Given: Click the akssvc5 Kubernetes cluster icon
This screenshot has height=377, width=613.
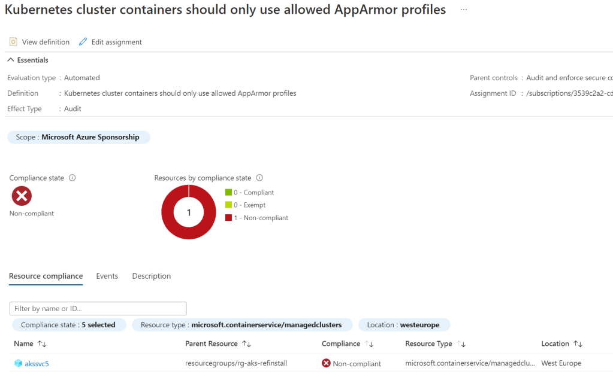Looking at the screenshot, I should (x=18, y=363).
